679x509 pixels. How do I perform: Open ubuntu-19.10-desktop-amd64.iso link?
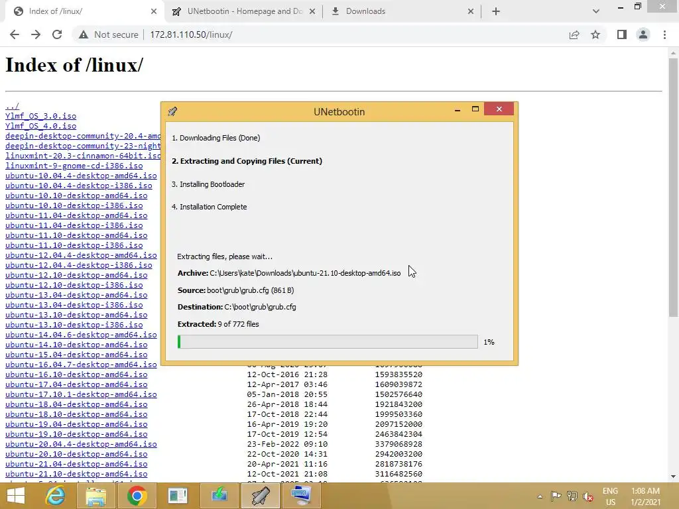pyautogui.click(x=76, y=435)
